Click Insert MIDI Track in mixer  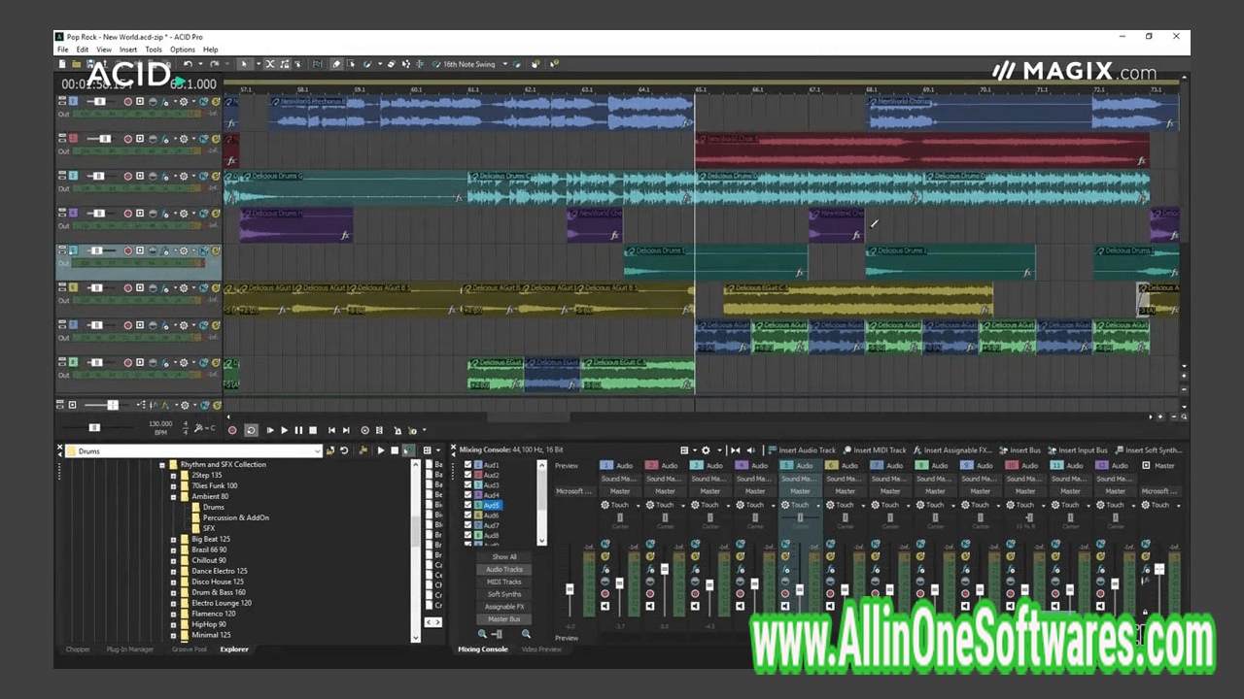[x=875, y=450]
